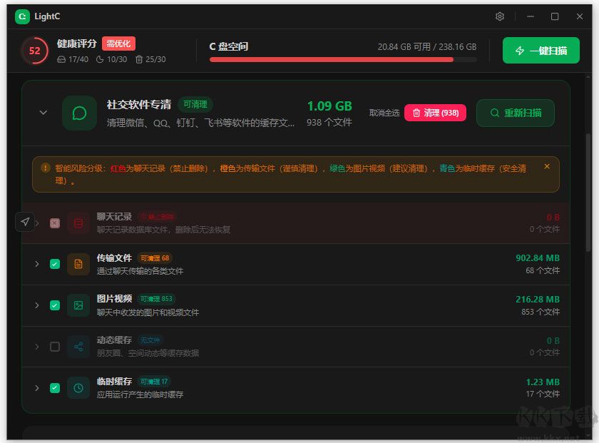Expand the 临时缓存 row
599x443 pixels.
pos(37,388)
